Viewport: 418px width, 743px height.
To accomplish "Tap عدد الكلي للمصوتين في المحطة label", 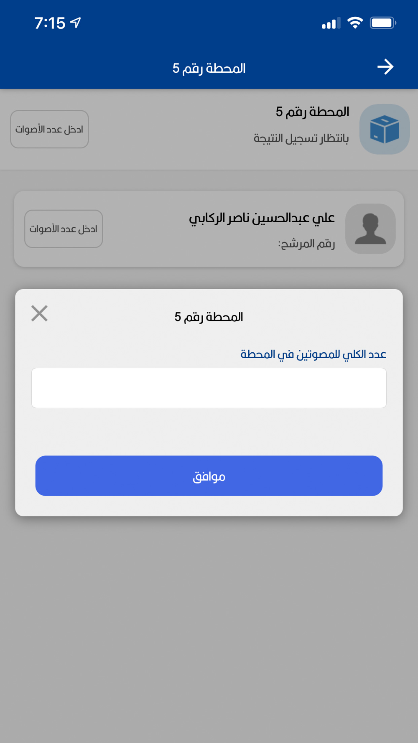I will click(x=313, y=354).
